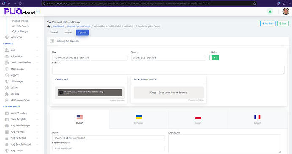The height and width of the screenshot is (154, 292).
Task: Open Product Option Groups breadcrumb link
Action: tap(79, 27)
